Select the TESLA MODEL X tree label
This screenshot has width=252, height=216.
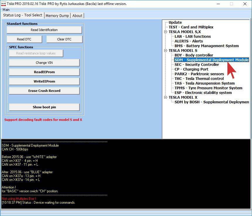(x=183, y=97)
